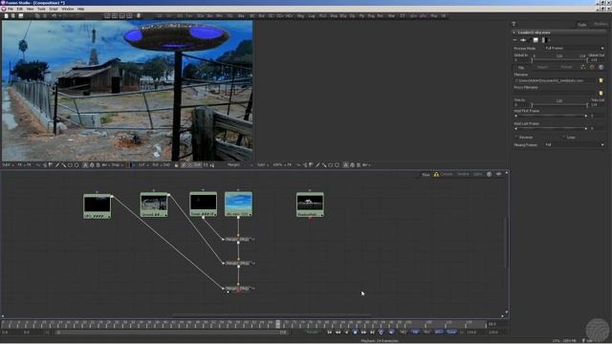Open the View menu
Image resolution: width=612 pixels, height=344 pixels.
[30, 9]
